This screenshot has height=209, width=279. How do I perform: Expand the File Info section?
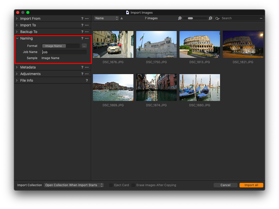(17, 80)
